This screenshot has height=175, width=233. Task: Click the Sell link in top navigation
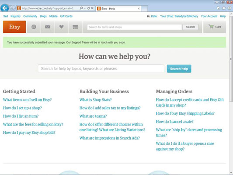(x=6, y=16)
